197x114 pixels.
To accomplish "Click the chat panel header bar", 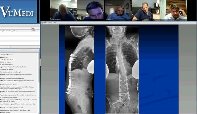I will tap(20, 51).
